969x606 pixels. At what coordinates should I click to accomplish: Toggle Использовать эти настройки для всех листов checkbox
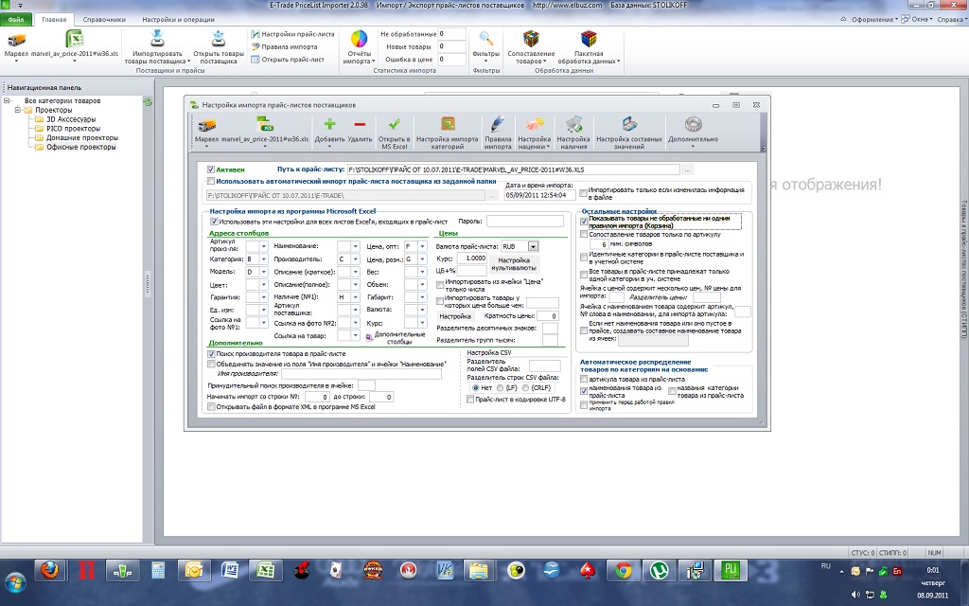point(214,222)
